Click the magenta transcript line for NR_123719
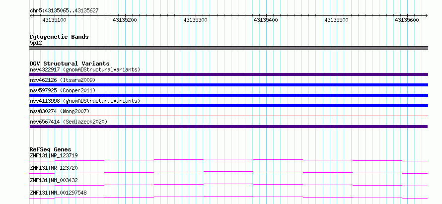The height and width of the screenshot is (204, 442). click(x=228, y=160)
